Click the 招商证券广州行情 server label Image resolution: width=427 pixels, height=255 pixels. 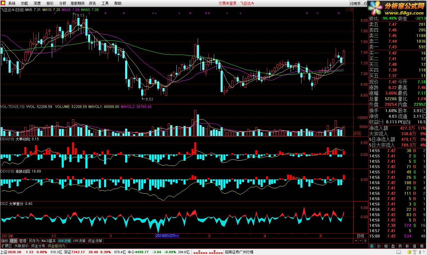pos(239,252)
